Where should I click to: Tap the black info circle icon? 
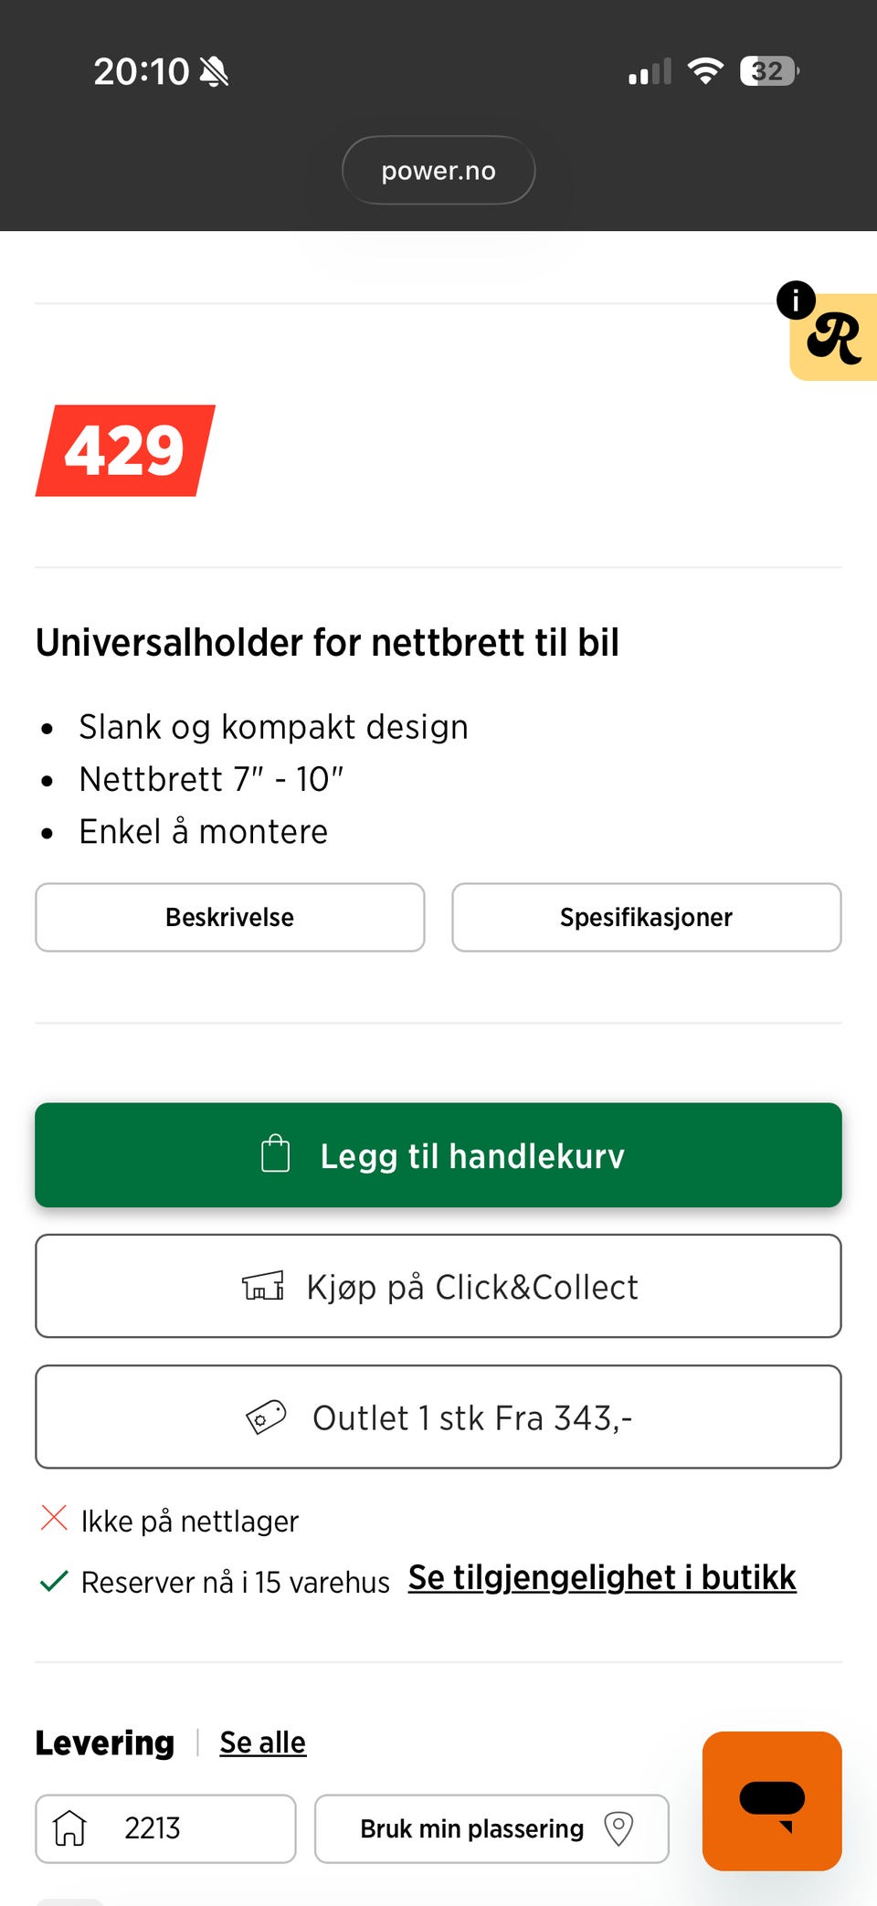pos(796,300)
